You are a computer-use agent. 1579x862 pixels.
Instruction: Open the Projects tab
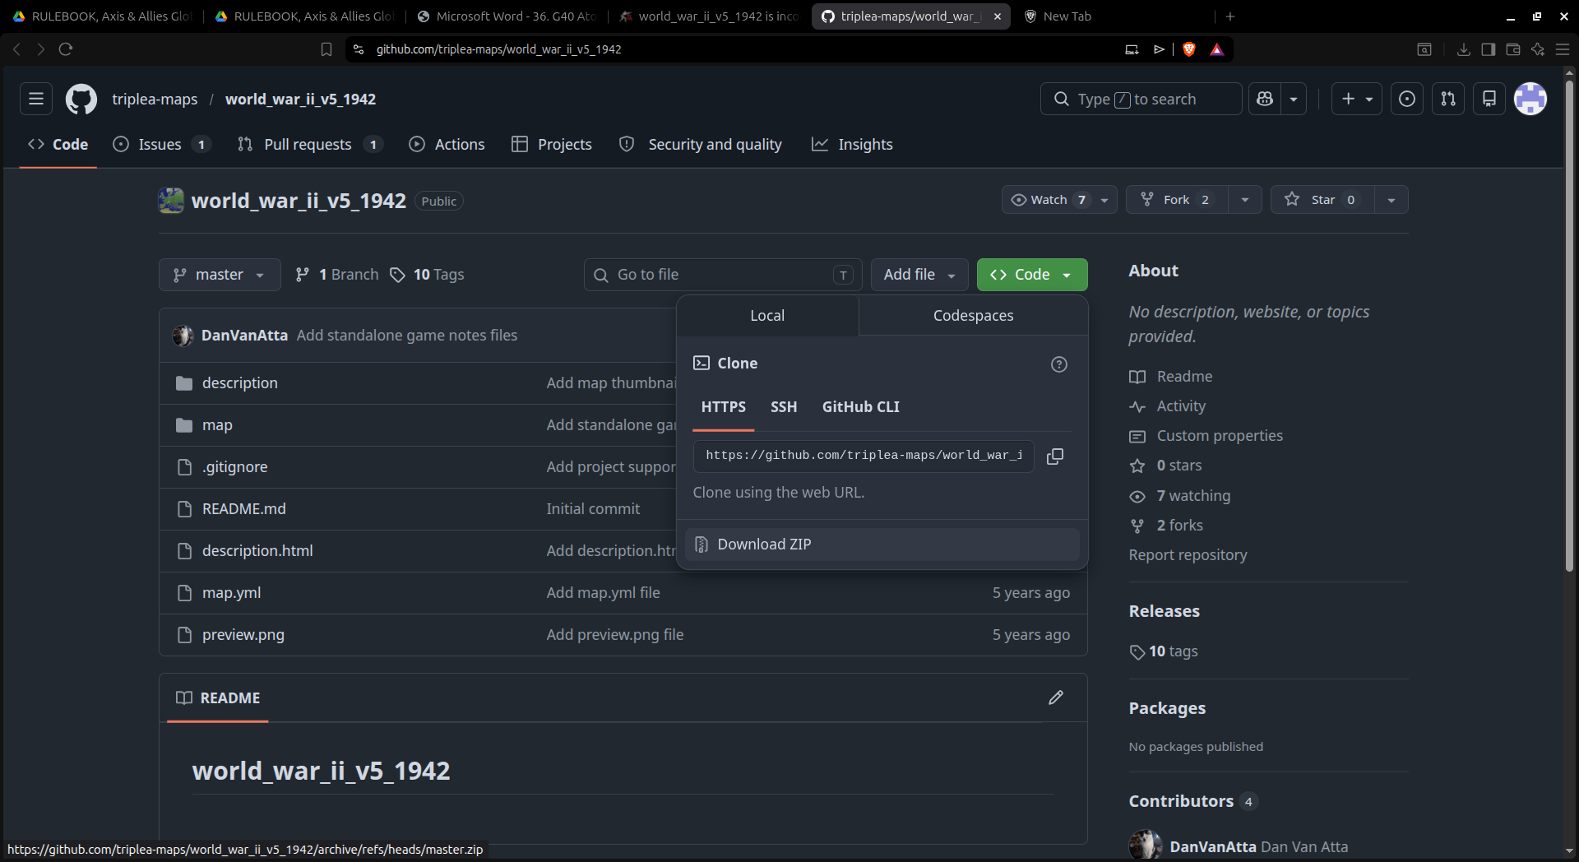(x=552, y=145)
